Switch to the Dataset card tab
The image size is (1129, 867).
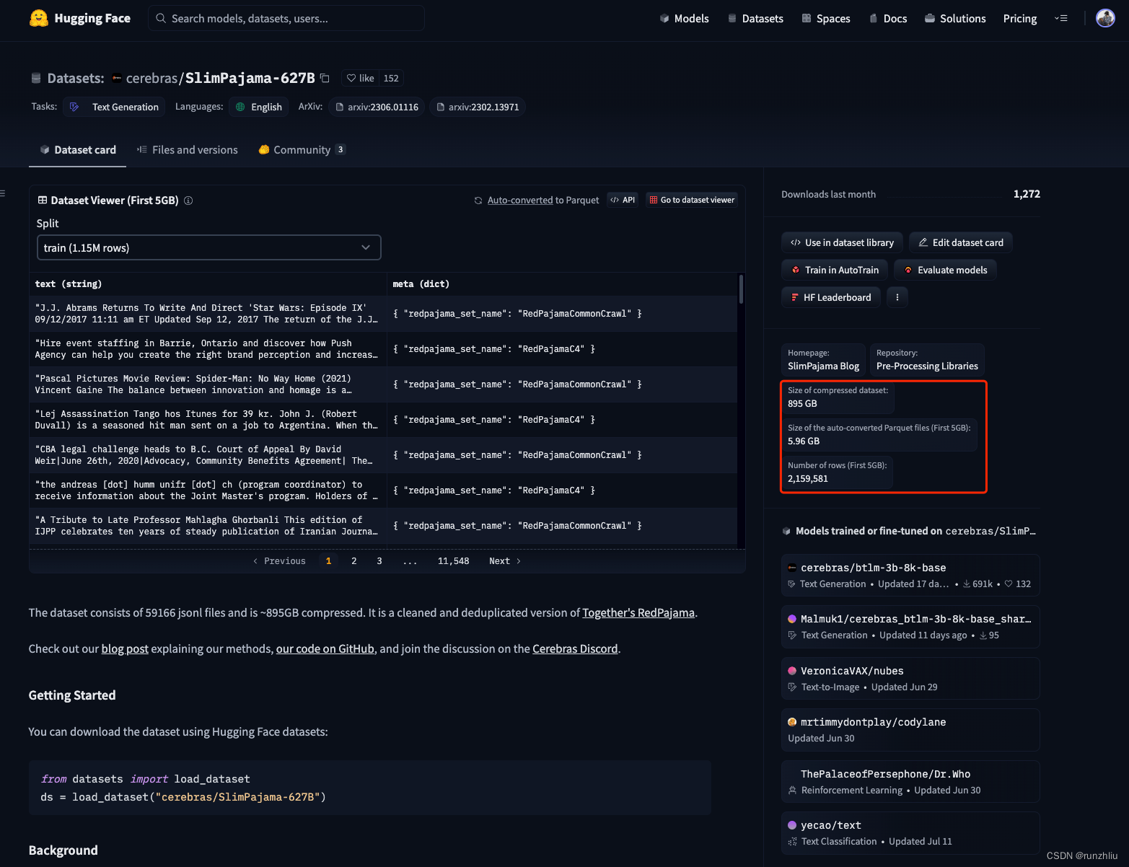coord(78,150)
